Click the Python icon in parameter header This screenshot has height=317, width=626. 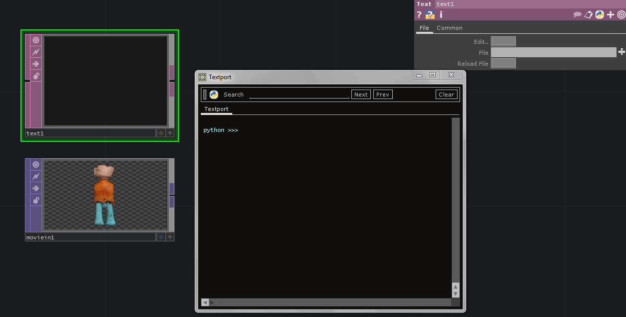point(600,15)
